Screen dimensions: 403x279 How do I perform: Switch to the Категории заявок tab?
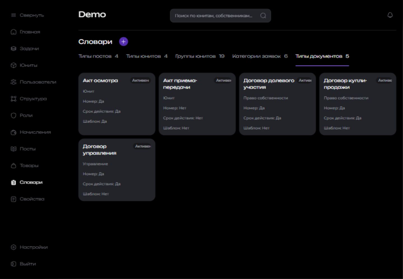click(260, 56)
